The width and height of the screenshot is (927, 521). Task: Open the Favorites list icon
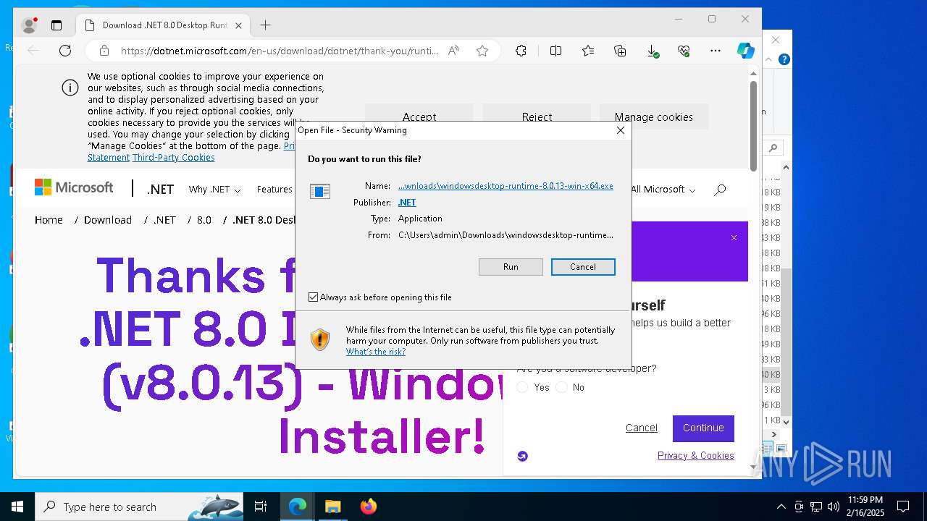pyautogui.click(x=588, y=51)
